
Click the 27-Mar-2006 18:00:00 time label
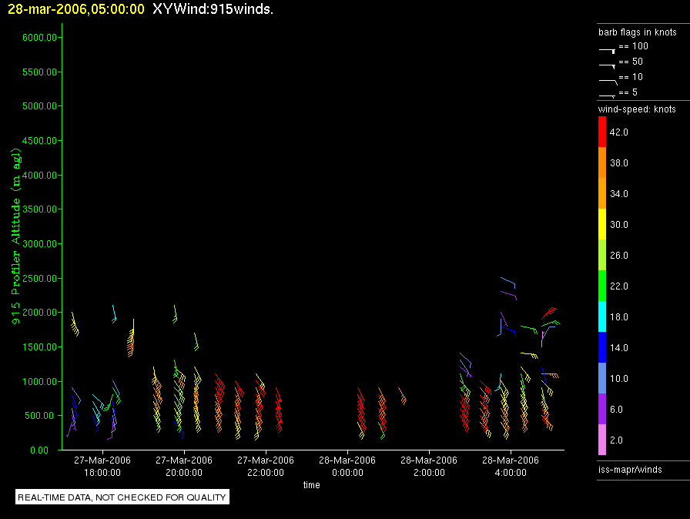[102, 466]
